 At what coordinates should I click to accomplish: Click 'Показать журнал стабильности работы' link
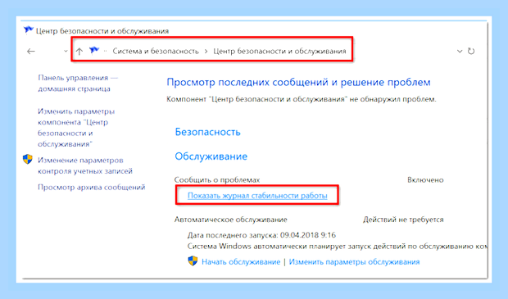[257, 196]
